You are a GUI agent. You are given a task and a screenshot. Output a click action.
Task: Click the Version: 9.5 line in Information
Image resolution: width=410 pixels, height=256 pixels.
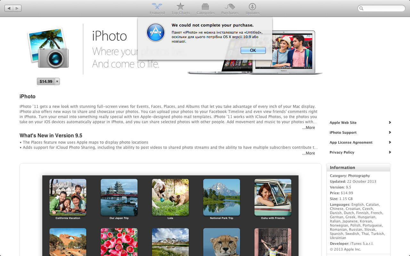pyautogui.click(x=340, y=187)
